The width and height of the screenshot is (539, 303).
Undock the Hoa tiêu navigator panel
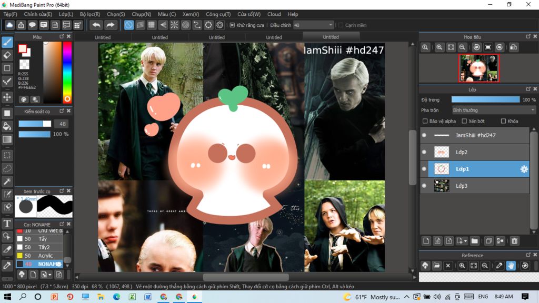(528, 36)
